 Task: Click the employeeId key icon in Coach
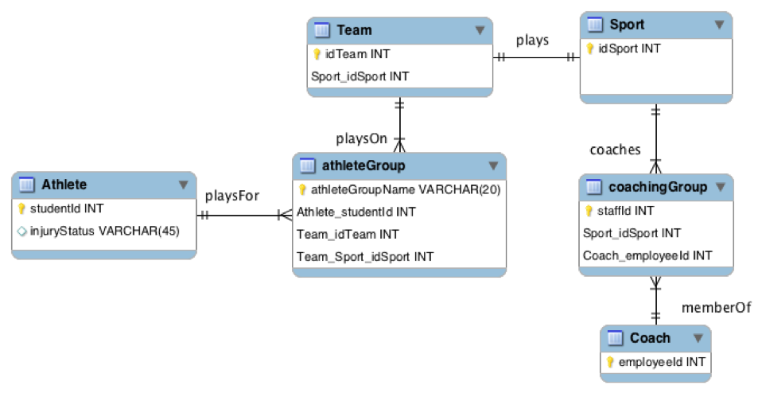pos(610,362)
